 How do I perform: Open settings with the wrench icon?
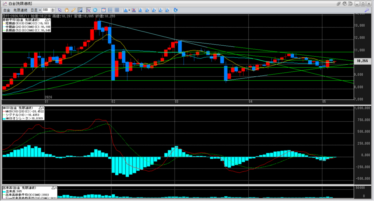(367, 10)
